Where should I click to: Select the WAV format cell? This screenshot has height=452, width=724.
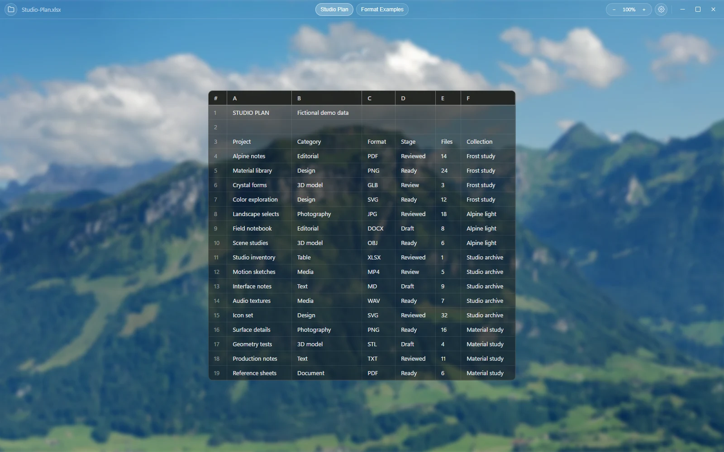(x=379, y=301)
